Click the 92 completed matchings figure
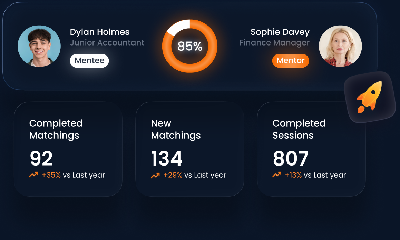The image size is (400, 240). [41, 158]
